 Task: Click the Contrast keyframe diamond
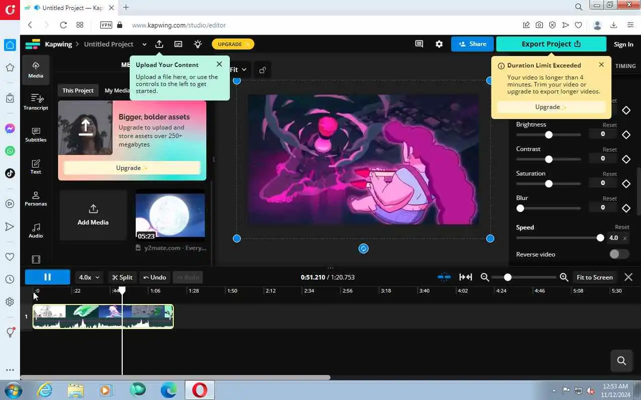(626, 159)
